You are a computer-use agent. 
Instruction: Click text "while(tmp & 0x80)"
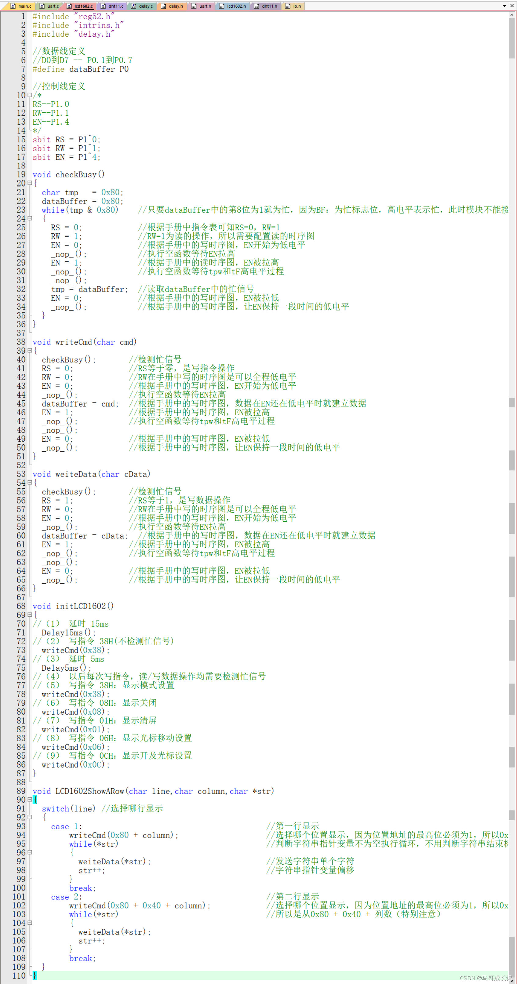click(x=80, y=210)
